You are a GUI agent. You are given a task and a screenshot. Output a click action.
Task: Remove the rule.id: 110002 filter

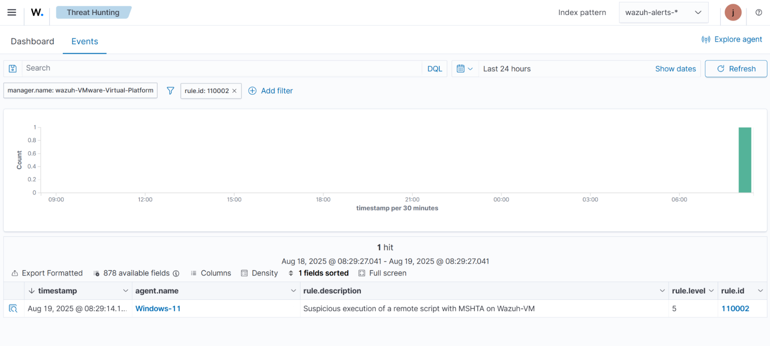tap(234, 91)
